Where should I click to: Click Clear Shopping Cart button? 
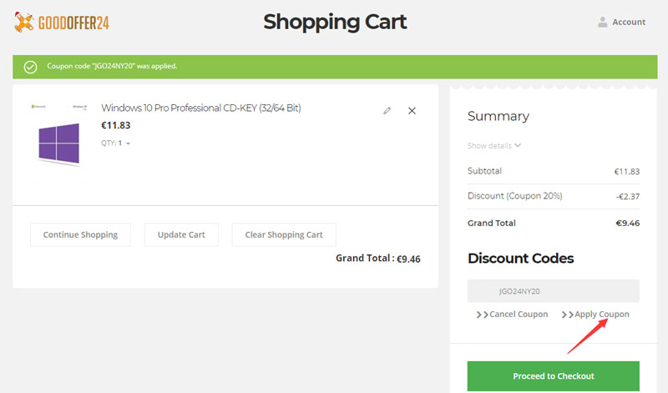pos(284,234)
